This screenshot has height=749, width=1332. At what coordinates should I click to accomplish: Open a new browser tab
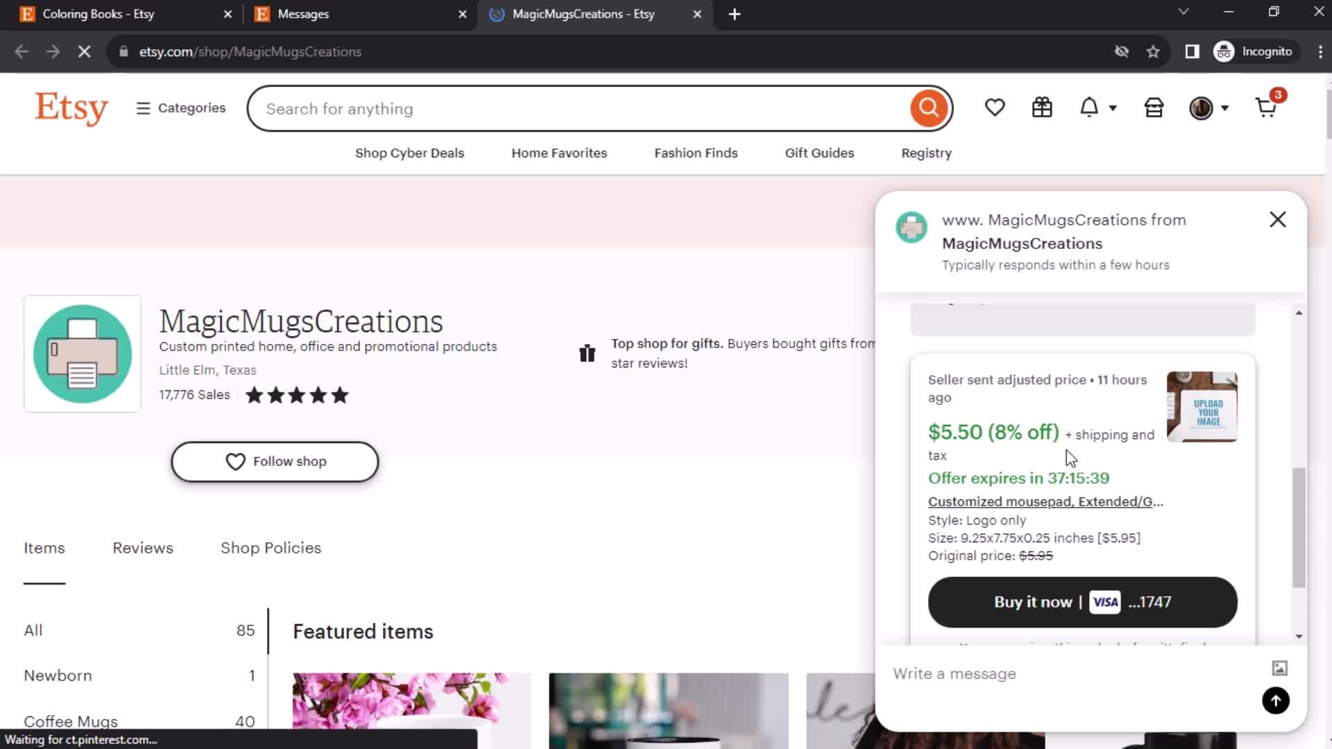(735, 14)
